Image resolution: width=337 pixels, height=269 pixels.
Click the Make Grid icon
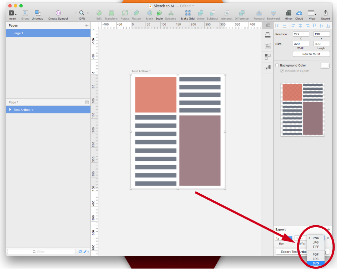(x=188, y=13)
